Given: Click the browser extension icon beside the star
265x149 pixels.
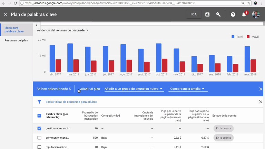Looking at the screenshot, I should coord(256,3).
